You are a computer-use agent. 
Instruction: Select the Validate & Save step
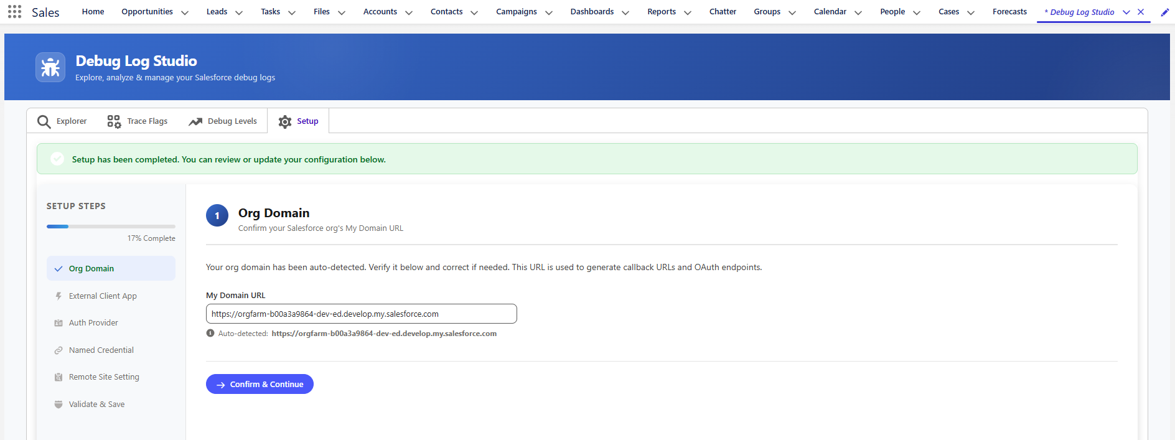[x=111, y=405]
